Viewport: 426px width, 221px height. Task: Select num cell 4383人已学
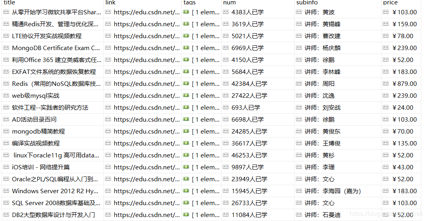coord(258,12)
